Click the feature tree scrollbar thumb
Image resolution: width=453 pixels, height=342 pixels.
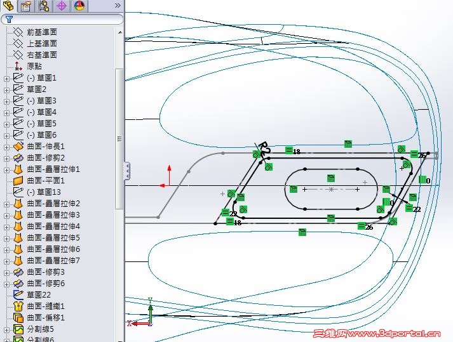click(119, 138)
